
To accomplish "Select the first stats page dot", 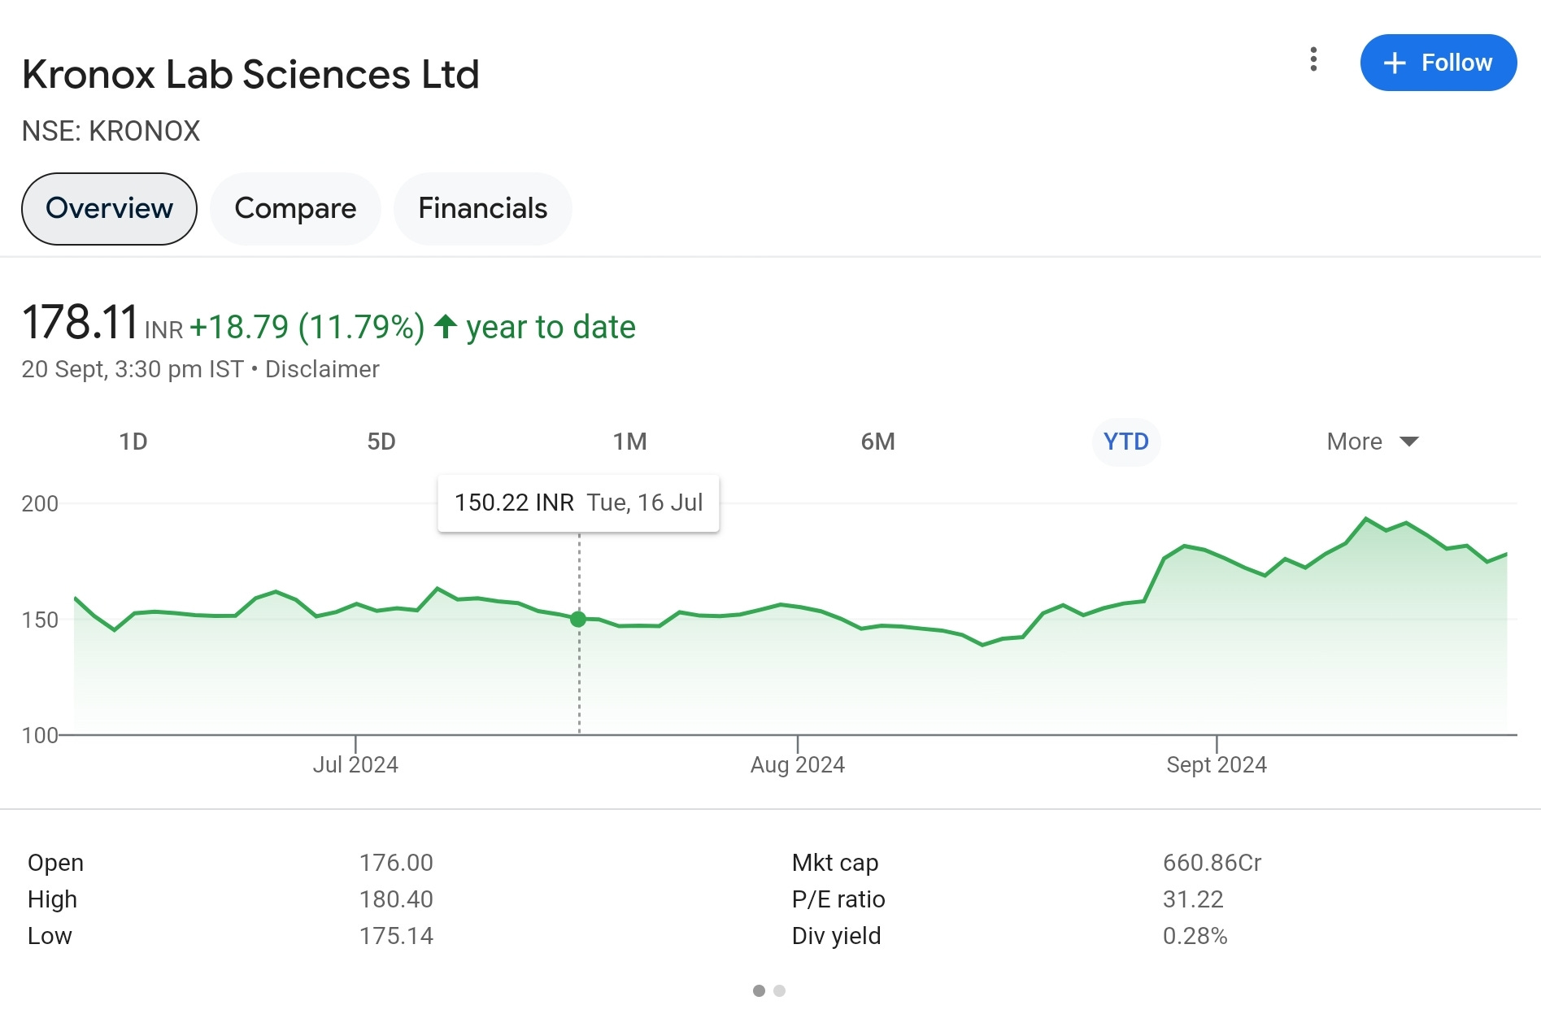I will pyautogui.click(x=759, y=990).
